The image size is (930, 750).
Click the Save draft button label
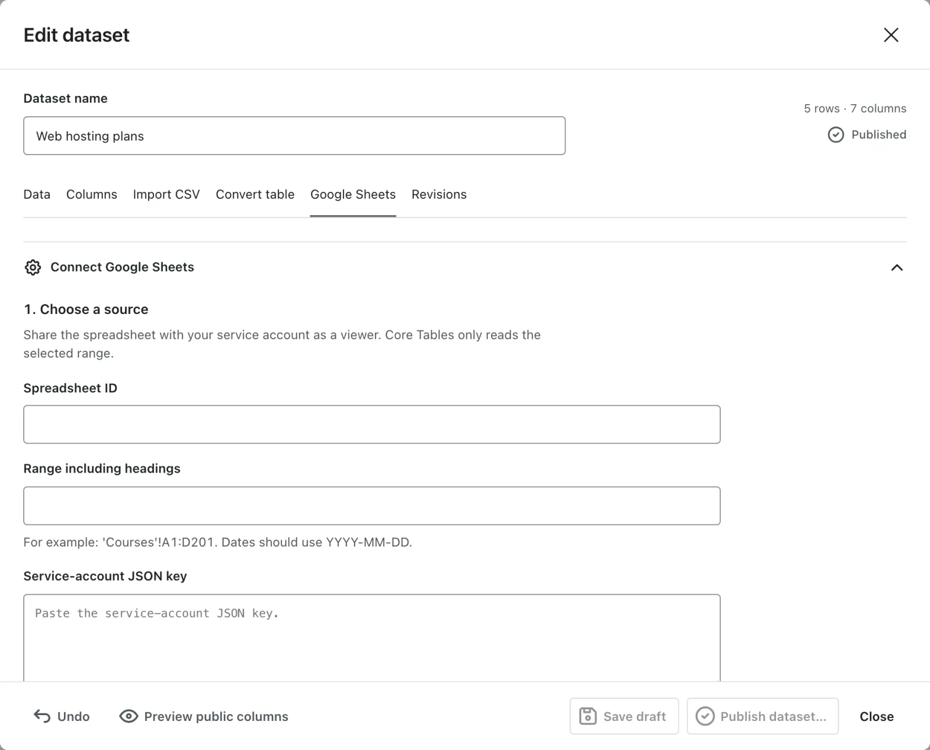point(635,716)
